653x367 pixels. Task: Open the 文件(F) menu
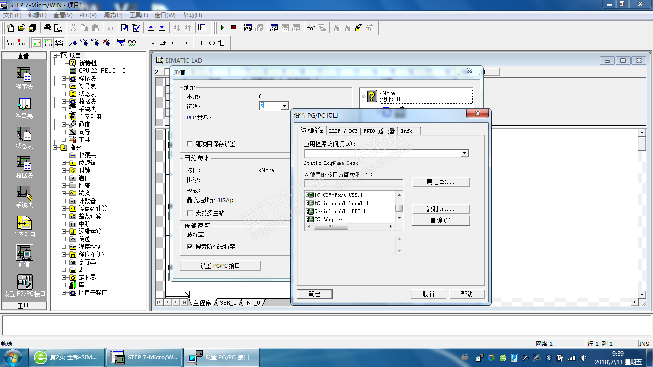[12, 15]
